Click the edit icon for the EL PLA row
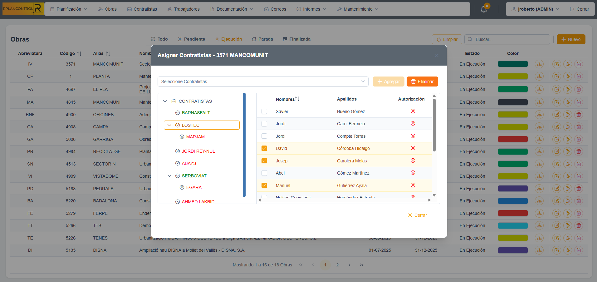The image size is (597, 282). point(556,89)
